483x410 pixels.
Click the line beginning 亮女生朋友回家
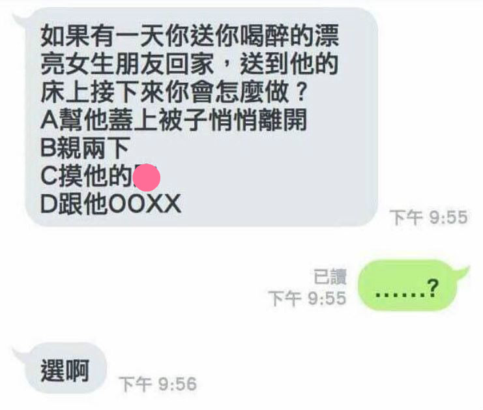coord(189,64)
